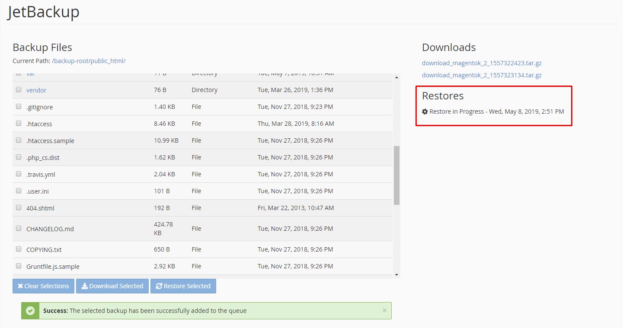Image resolution: width=623 pixels, height=328 pixels.
Task: Download the download_magentok_2_1557322423.tar.gz file
Action: point(482,63)
